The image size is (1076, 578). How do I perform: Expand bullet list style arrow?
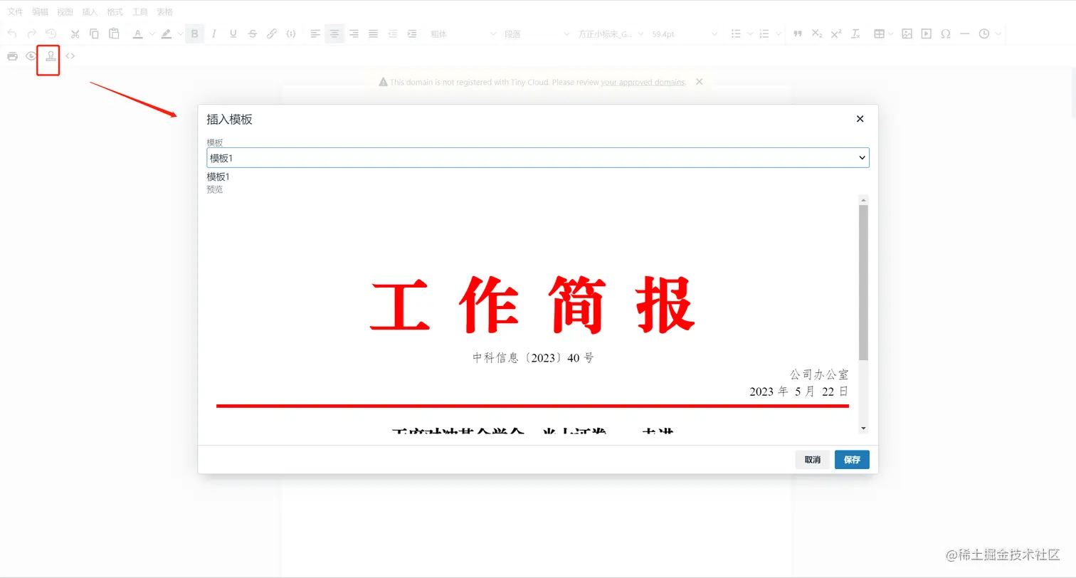(750, 33)
